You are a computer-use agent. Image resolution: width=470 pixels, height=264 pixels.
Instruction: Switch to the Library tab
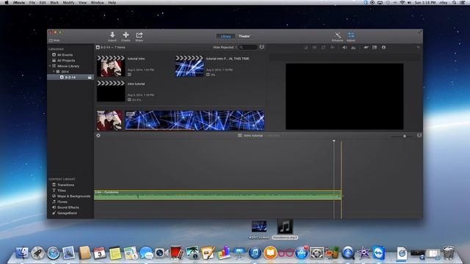coord(225,36)
